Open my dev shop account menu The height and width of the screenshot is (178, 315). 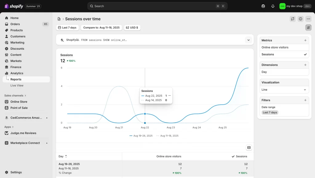pyautogui.click(x=295, y=6)
